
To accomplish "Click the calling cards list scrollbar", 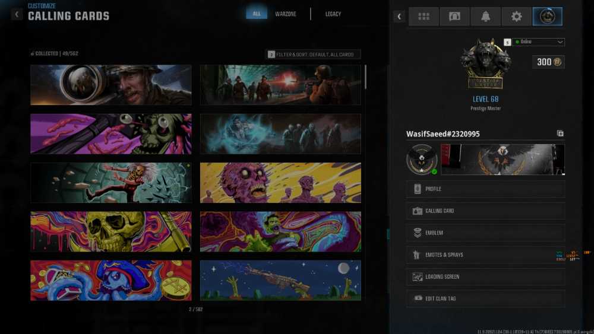I will (365, 77).
